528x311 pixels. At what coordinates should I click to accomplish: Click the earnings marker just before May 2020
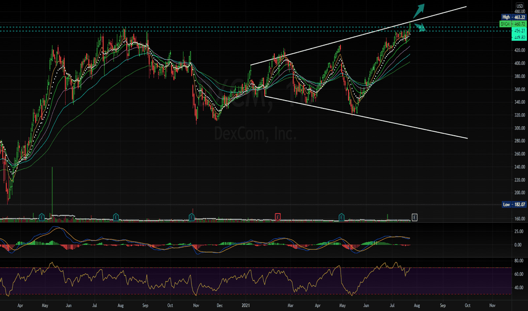pos(42,217)
